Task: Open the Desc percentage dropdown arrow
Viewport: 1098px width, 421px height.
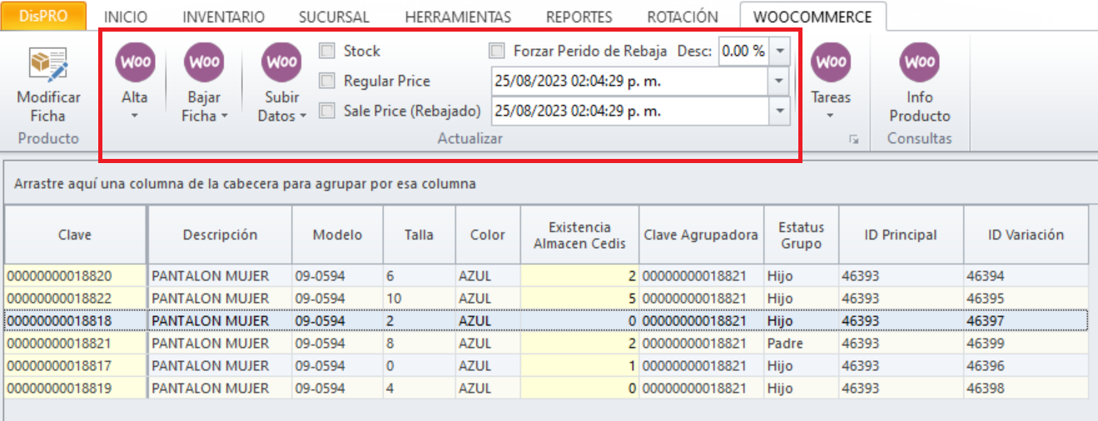Action: pos(780,51)
